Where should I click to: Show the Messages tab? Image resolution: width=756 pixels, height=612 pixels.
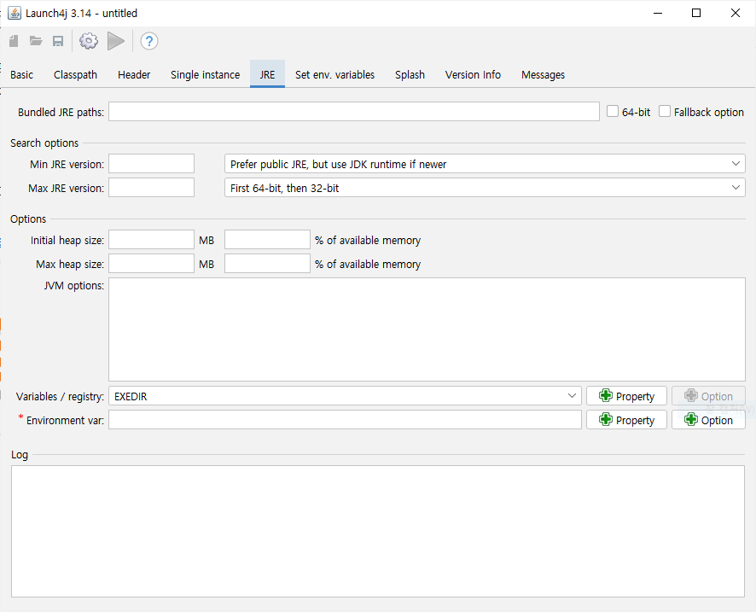pos(543,75)
